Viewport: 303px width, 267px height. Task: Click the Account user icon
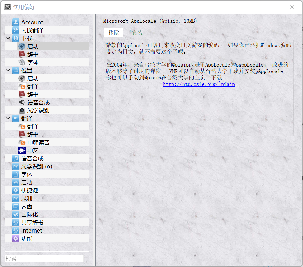point(15,22)
